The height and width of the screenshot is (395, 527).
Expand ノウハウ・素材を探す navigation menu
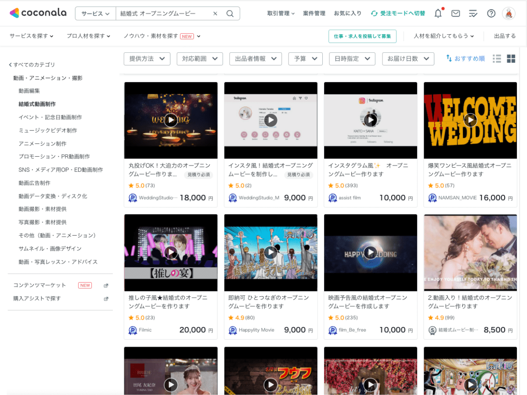162,36
